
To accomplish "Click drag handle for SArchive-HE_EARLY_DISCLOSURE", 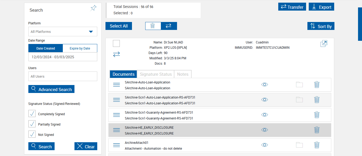I will coord(117,130).
